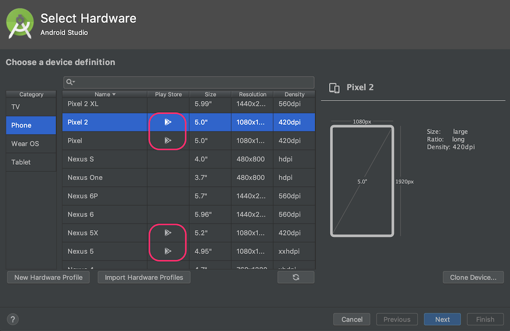Select the Nexus 6 device row
This screenshot has width=510, height=331.
point(189,215)
